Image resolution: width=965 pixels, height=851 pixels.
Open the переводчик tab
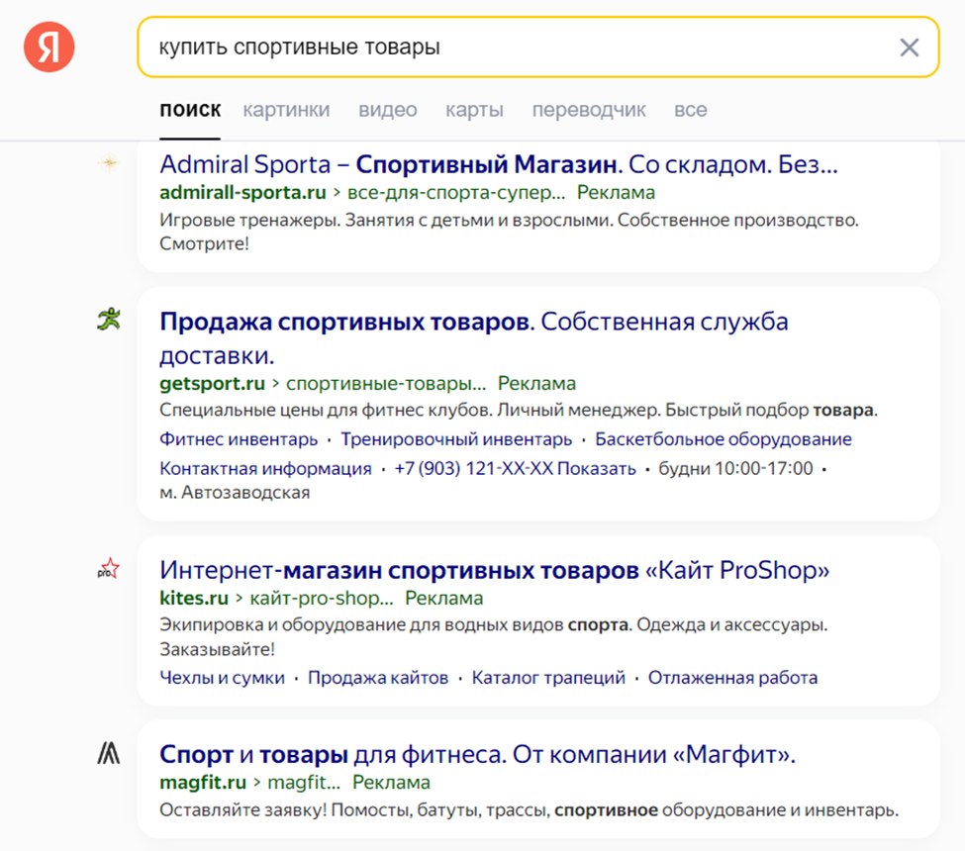click(x=589, y=110)
